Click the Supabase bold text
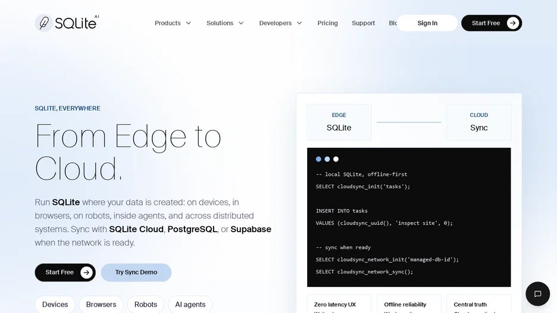The image size is (557, 313). (251, 229)
